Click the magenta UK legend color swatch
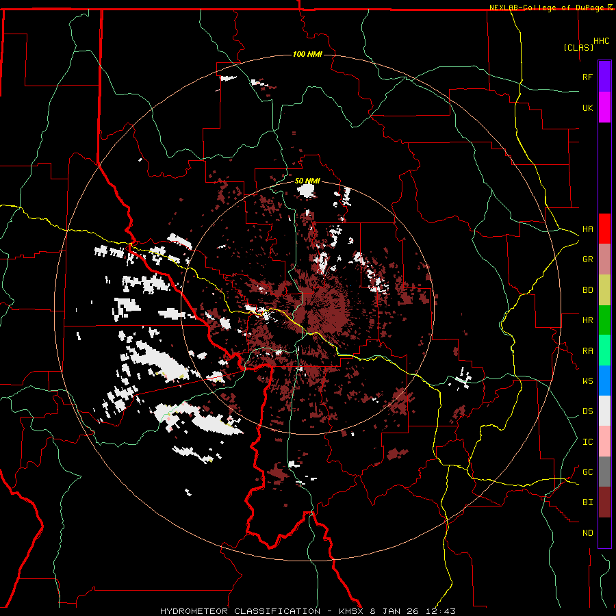Screen dimensions: 616x616 pyautogui.click(x=604, y=107)
